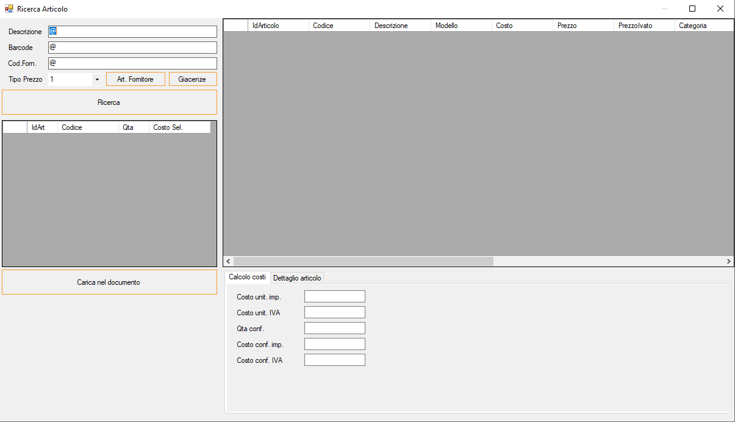Sort by the Prezzo column header
The image size is (735, 422).
coord(582,26)
